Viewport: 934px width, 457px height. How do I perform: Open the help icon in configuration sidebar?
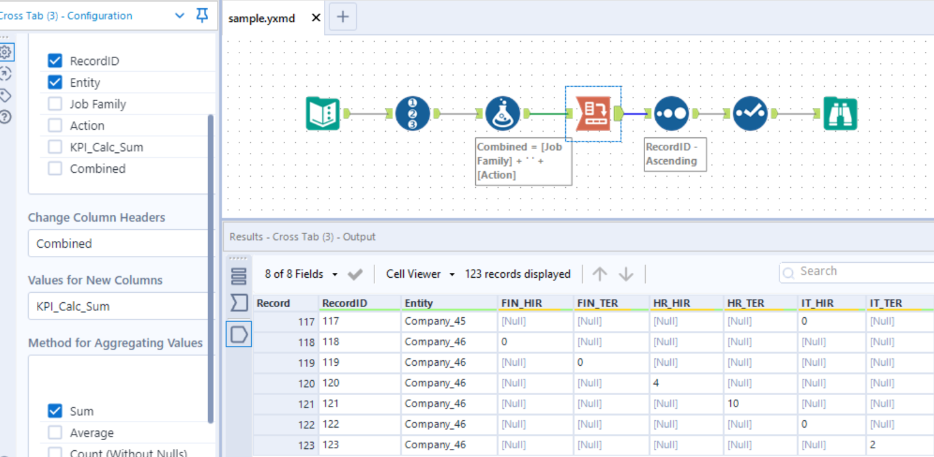coord(6,117)
